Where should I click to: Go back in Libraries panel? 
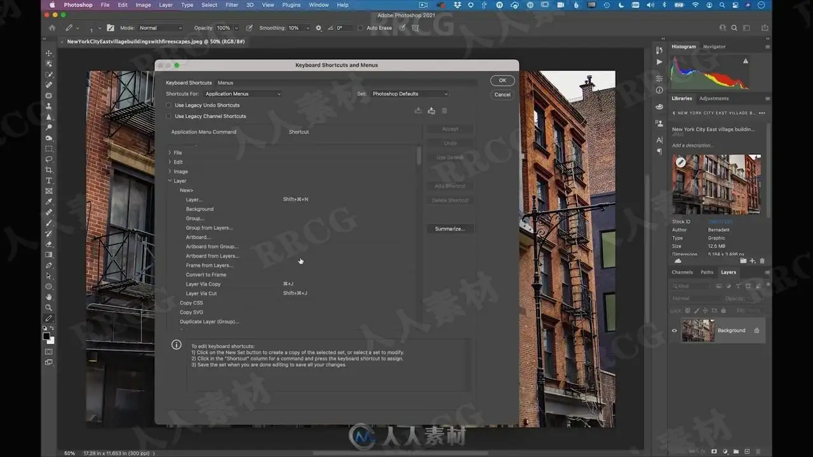(x=674, y=113)
